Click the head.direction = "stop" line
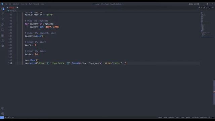Image resolution: width=215 pixels, height=121 pixels. click(39, 15)
